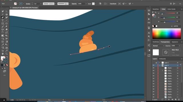Click the Delete Selection trash icon in Layers
Image resolution: width=183 pixels, height=102 pixels.
[179, 99]
